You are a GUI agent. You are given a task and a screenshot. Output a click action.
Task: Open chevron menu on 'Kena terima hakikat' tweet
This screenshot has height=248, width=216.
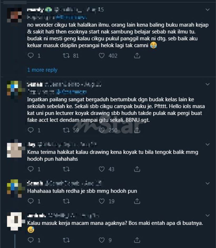coord(208,144)
